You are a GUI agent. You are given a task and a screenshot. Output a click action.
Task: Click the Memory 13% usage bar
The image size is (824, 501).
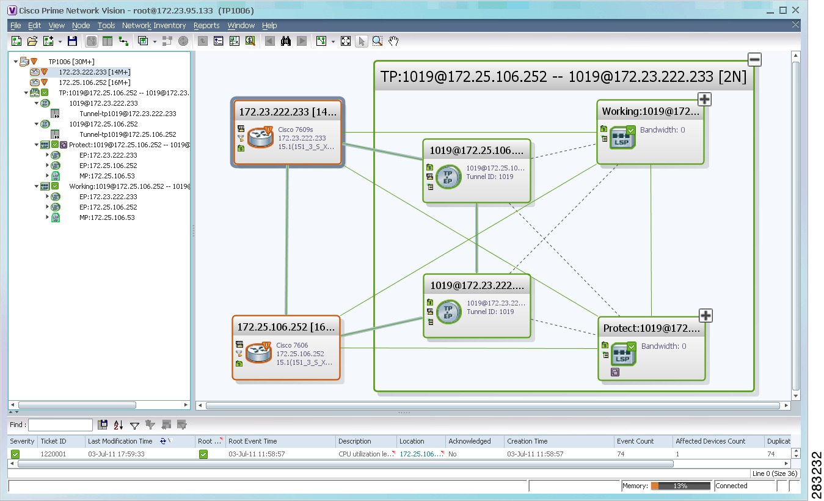[x=680, y=486]
